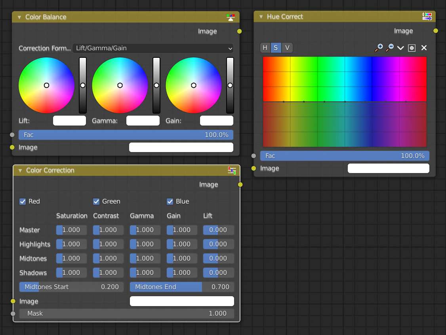The height and width of the screenshot is (335, 446).
Task: Open the Correction Formula dropdown
Action: click(153, 48)
